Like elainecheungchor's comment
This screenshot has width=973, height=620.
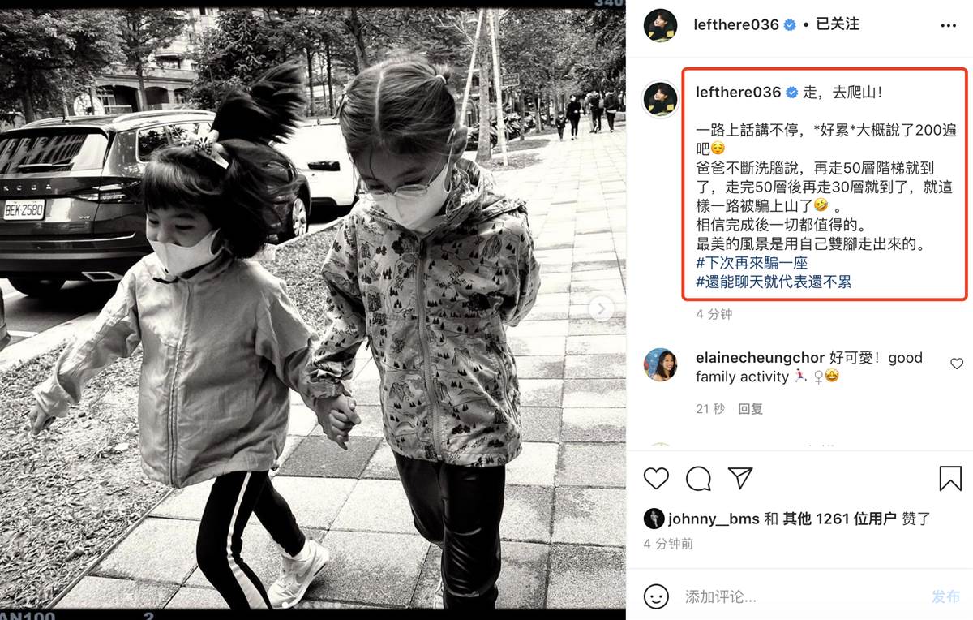pyautogui.click(x=957, y=364)
